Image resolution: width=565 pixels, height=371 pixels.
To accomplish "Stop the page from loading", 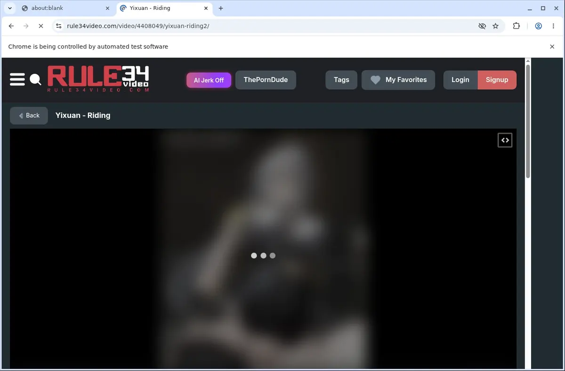I will point(40,26).
